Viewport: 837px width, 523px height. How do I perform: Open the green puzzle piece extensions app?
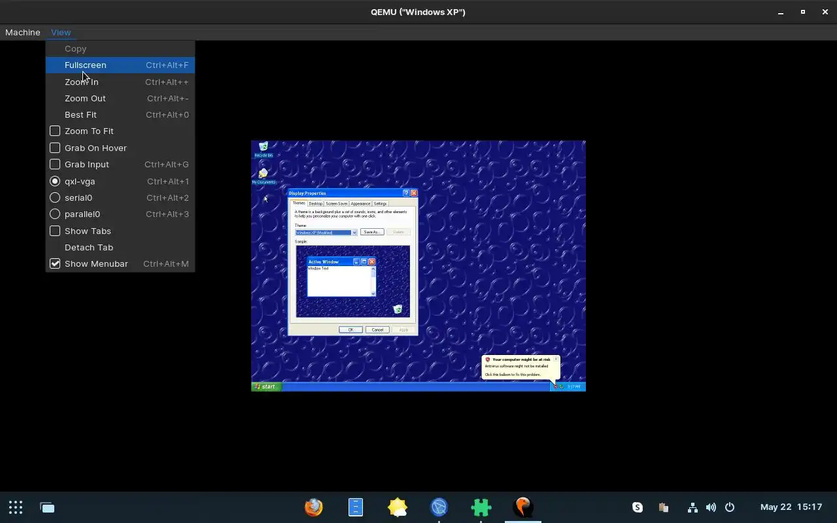tap(481, 507)
